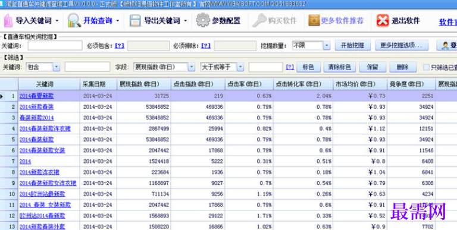The image size is (457, 230).
Task: Open keyword link 2014春装新款女连衣裙
Action: (x=48, y=183)
